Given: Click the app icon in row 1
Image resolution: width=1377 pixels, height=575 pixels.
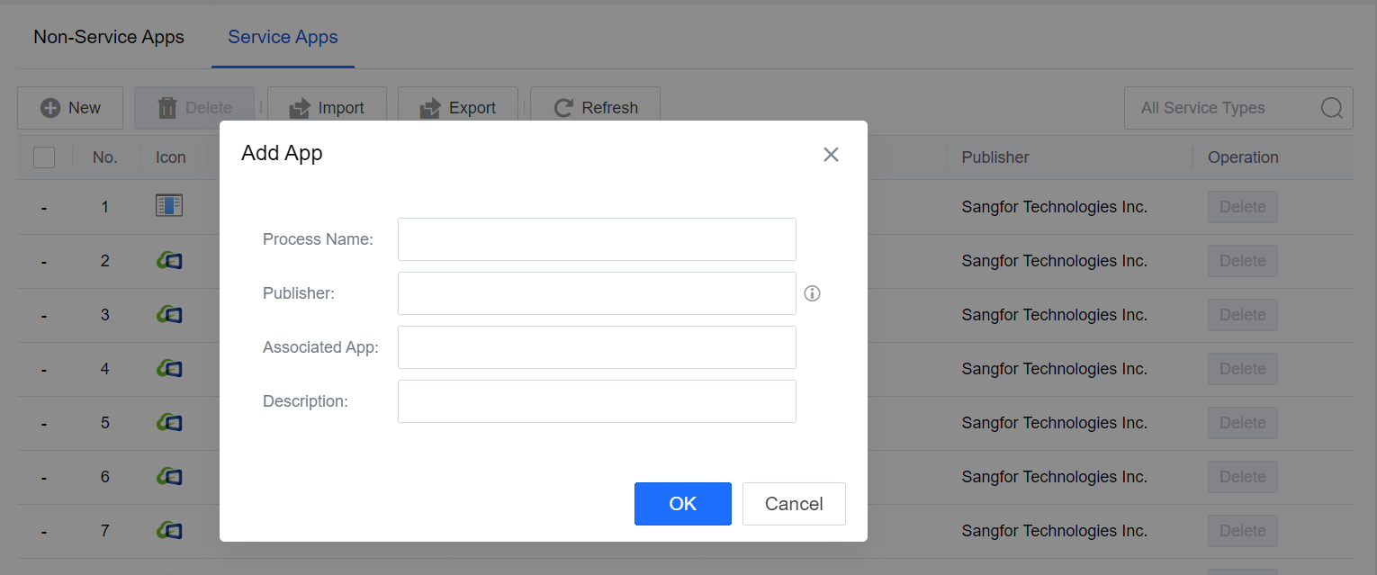Looking at the screenshot, I should (x=169, y=206).
